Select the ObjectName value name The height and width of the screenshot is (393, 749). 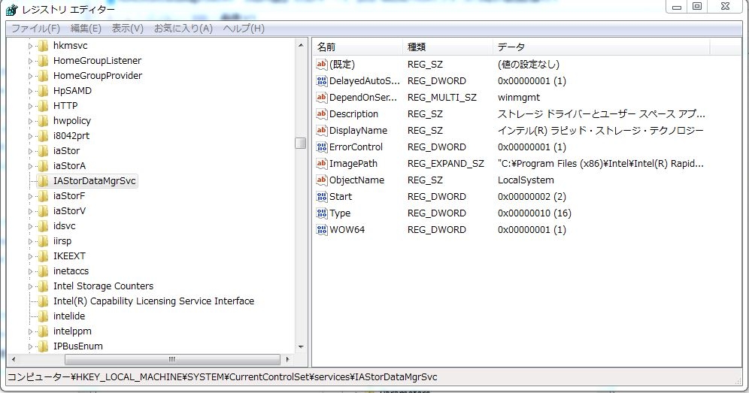(x=356, y=180)
